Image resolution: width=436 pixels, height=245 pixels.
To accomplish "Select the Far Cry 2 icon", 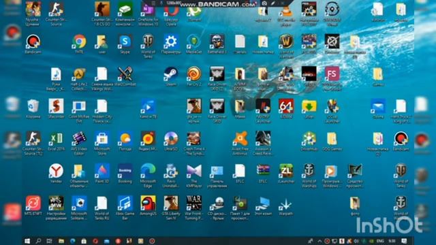I will [x=193, y=74].
